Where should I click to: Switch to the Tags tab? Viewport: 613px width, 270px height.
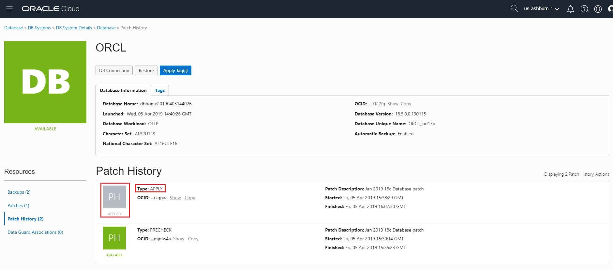pyautogui.click(x=160, y=90)
